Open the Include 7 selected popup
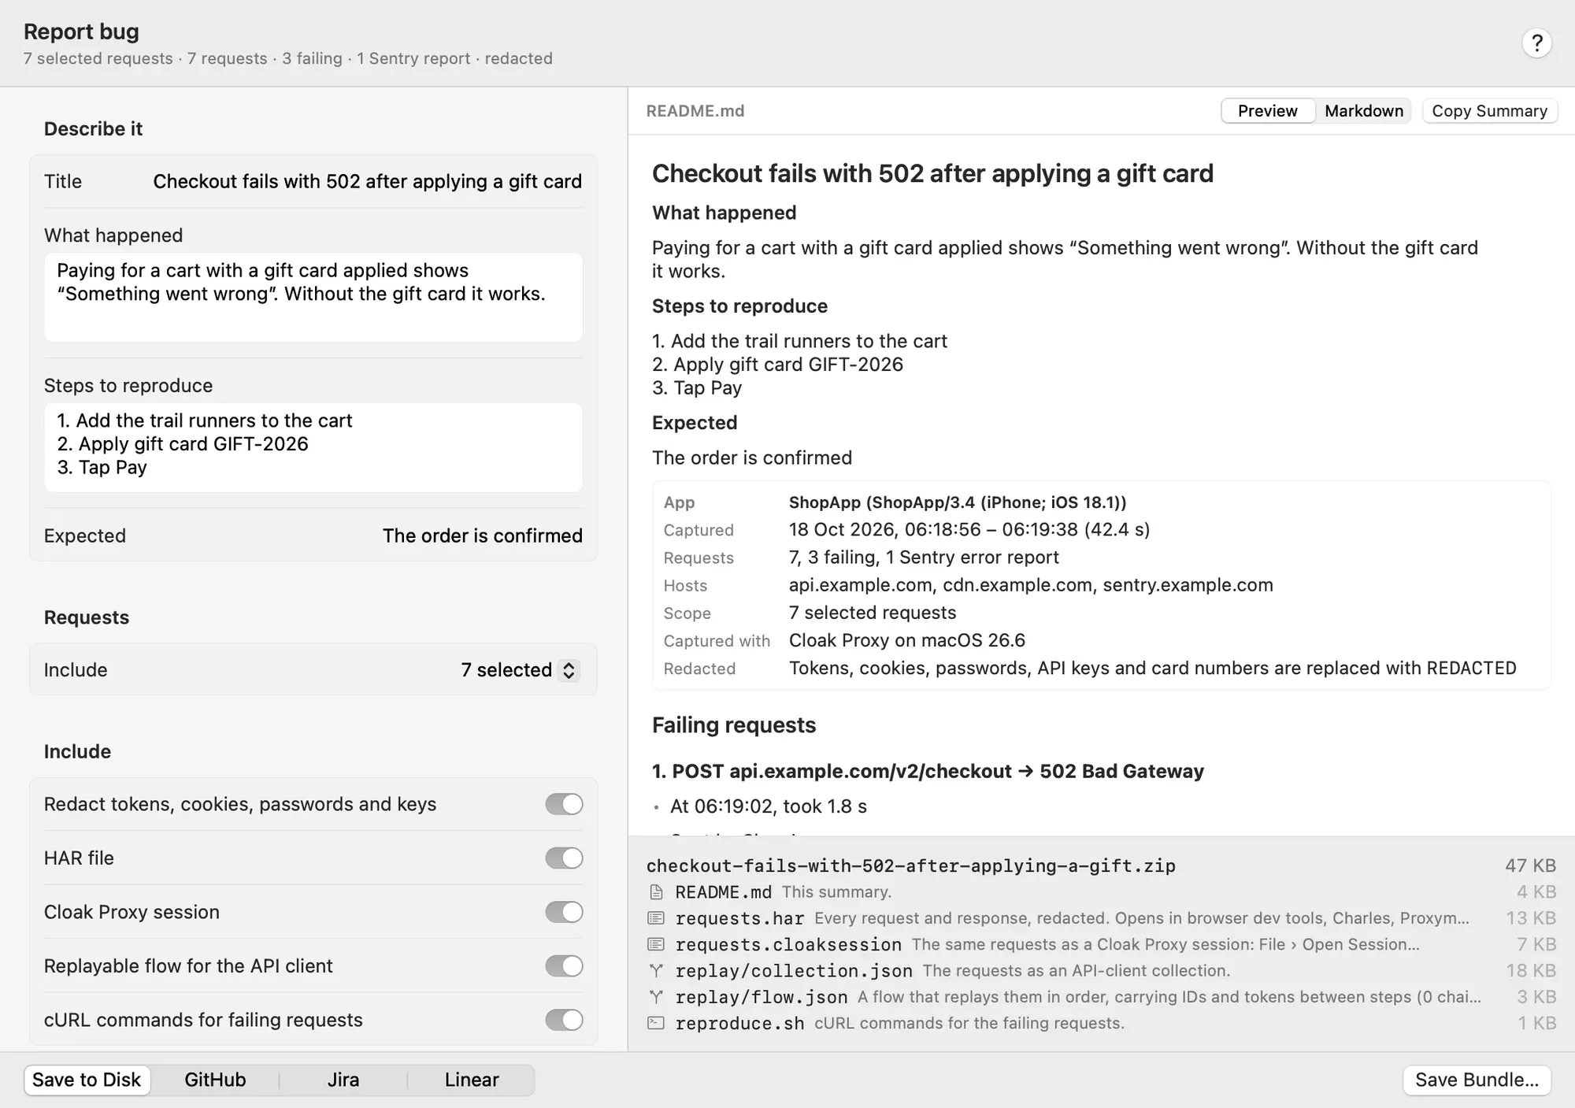The image size is (1575, 1108). pyautogui.click(x=521, y=670)
